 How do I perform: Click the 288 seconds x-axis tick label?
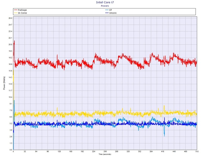pyautogui.click(x=117, y=151)
